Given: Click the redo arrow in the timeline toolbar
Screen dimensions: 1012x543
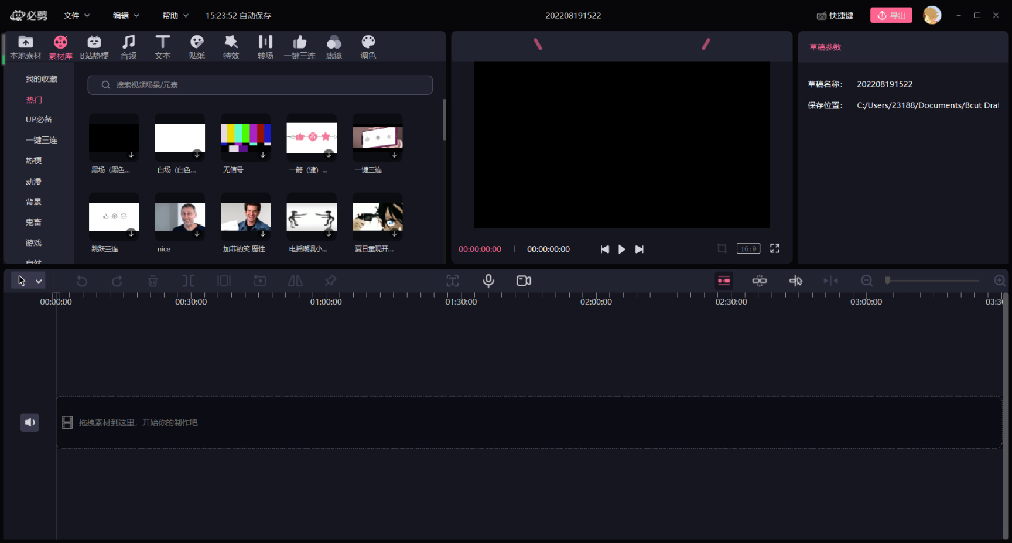Looking at the screenshot, I should tap(117, 281).
